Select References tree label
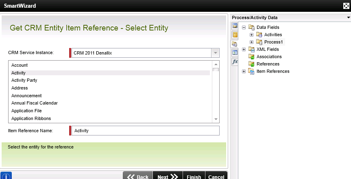This screenshot has width=351, height=179. pyautogui.click(x=268, y=64)
